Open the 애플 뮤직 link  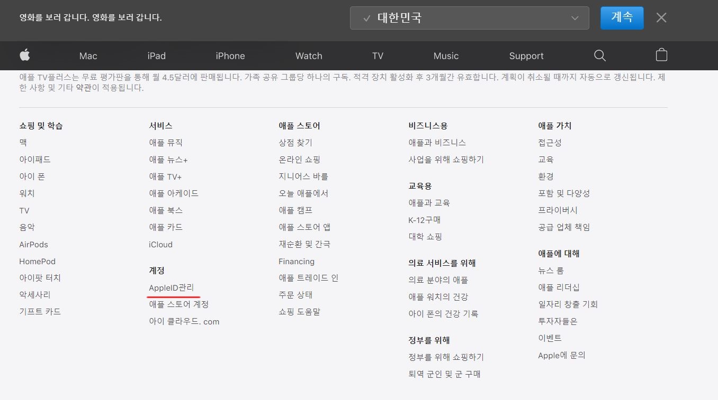(166, 143)
